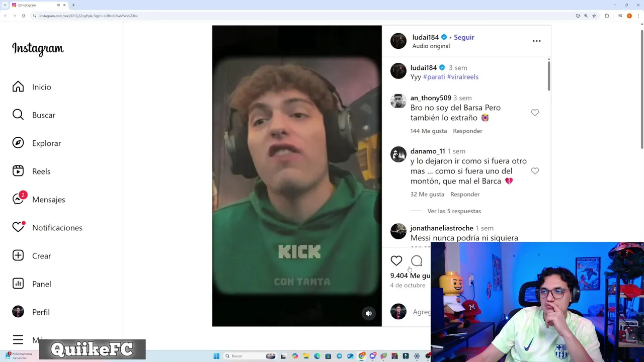Bookmark page with star icon
Viewport: 644px width, 362px height.
(594, 16)
